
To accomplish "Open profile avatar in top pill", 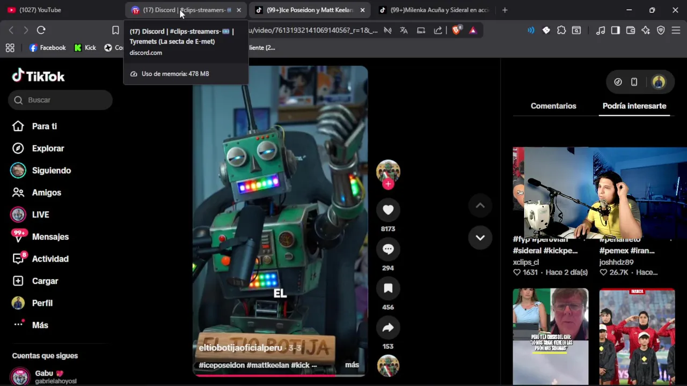I will (x=659, y=82).
